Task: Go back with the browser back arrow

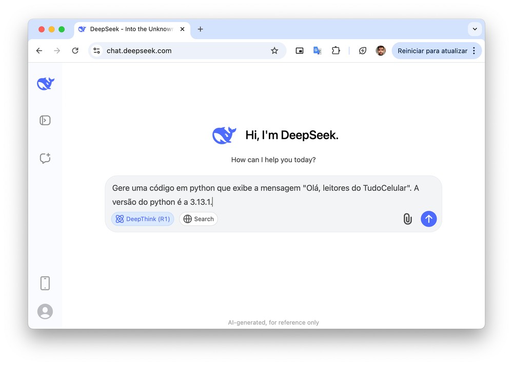Action: pyautogui.click(x=40, y=51)
